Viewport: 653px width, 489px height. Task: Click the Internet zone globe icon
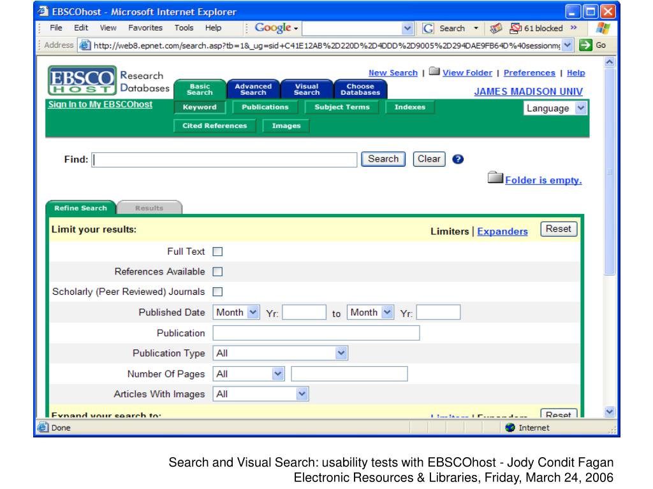pos(510,427)
